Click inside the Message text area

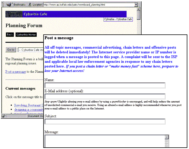105,141
